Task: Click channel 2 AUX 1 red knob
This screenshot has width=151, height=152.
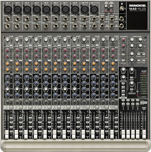Action: pos(17,50)
